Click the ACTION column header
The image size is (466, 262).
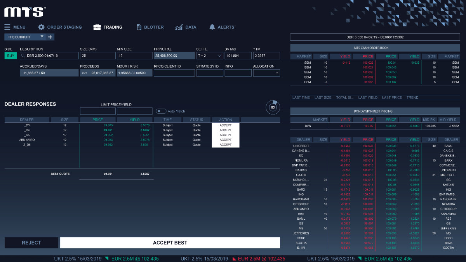pyautogui.click(x=226, y=120)
